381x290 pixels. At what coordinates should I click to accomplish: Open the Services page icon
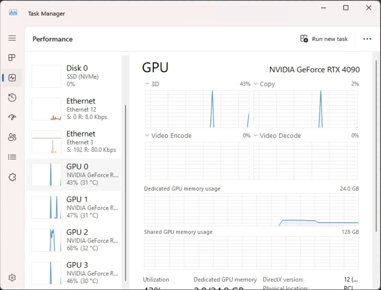click(x=12, y=177)
